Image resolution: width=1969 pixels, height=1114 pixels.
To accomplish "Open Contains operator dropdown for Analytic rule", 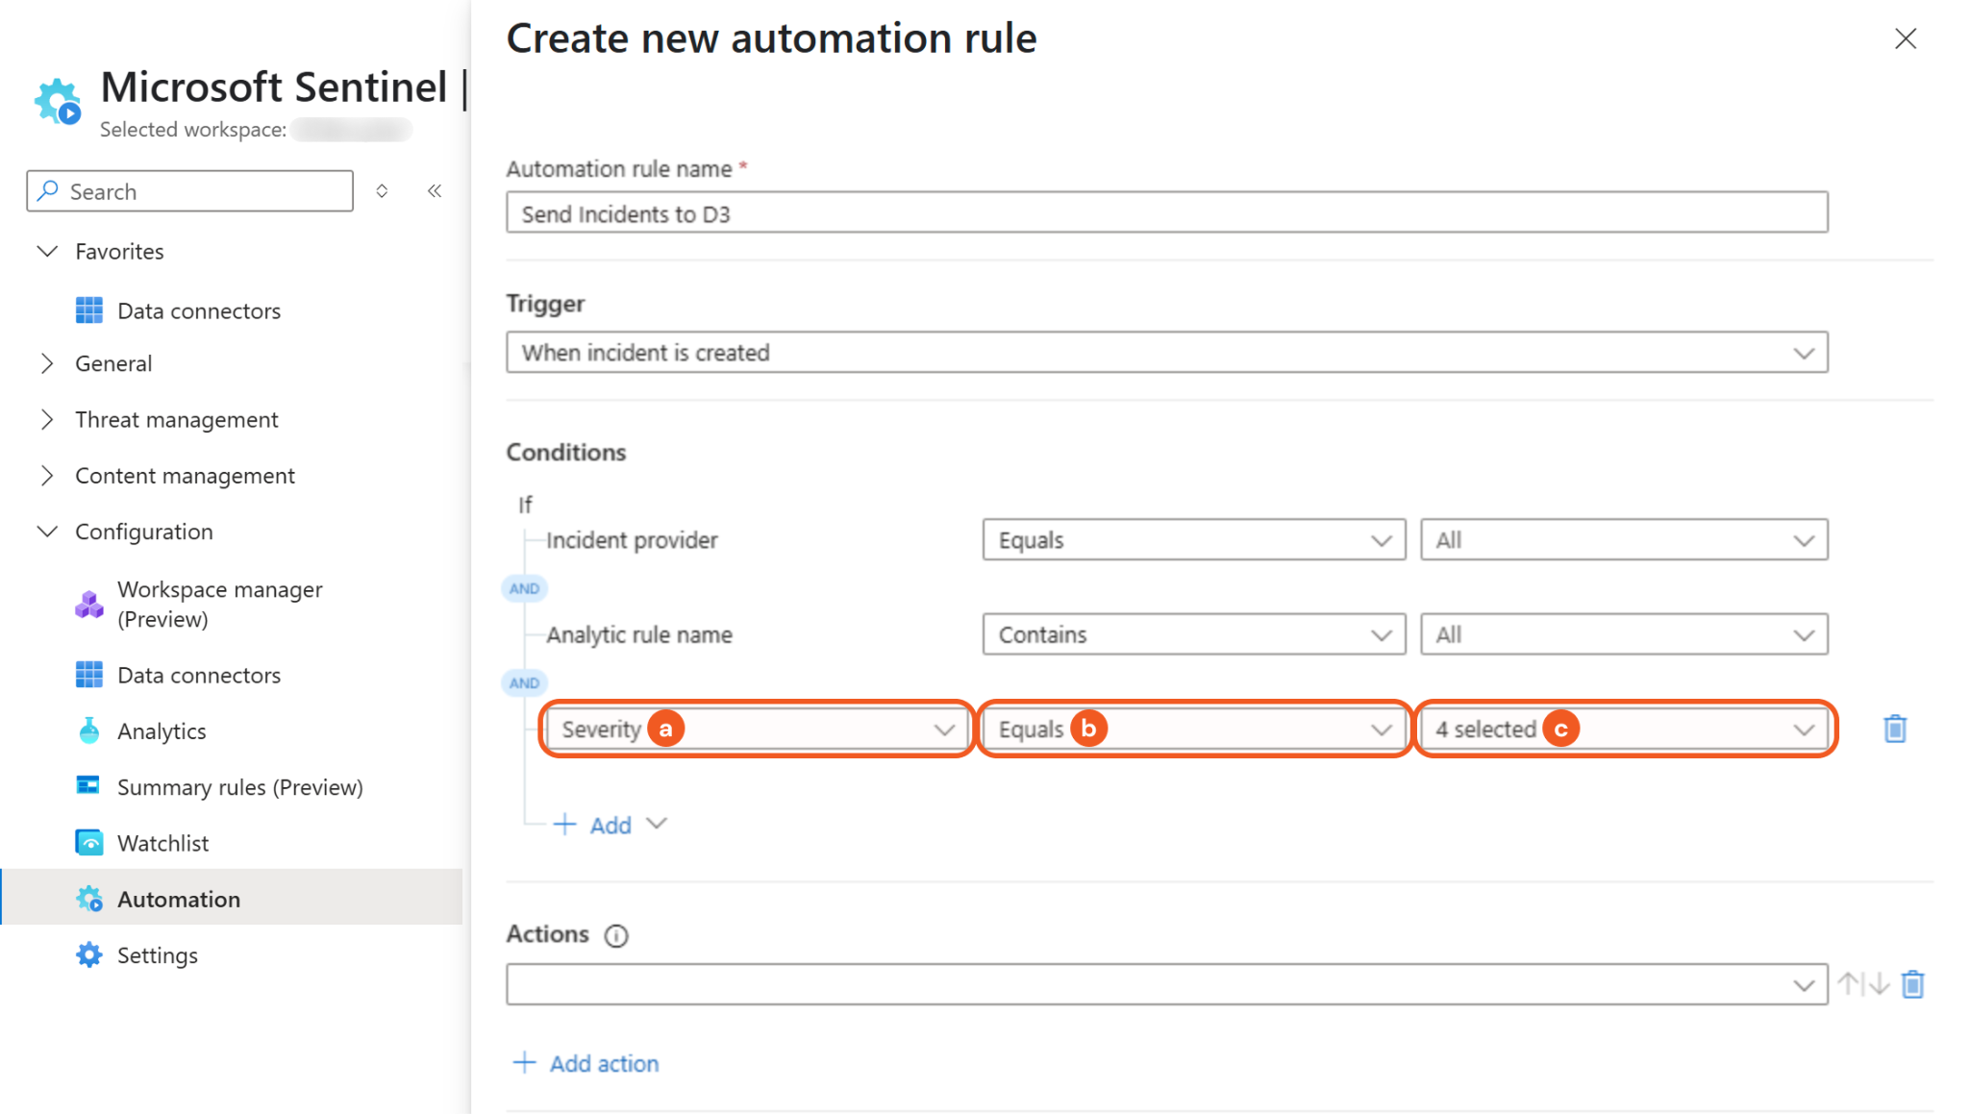I will tap(1193, 635).
